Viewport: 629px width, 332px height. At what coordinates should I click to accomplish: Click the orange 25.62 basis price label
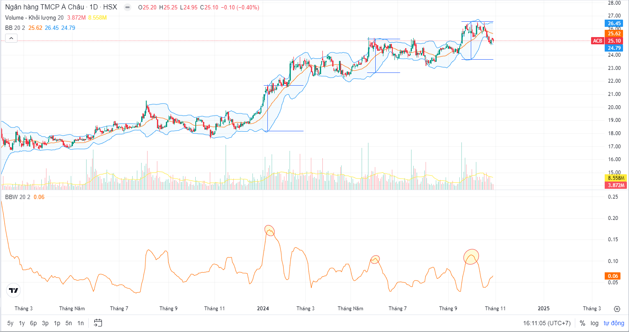614,33
